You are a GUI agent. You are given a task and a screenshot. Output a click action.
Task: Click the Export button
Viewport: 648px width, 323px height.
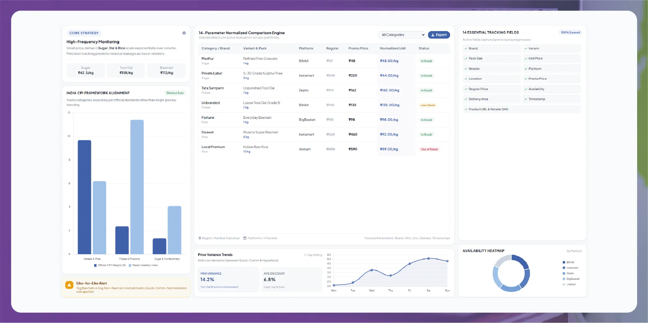(x=439, y=35)
